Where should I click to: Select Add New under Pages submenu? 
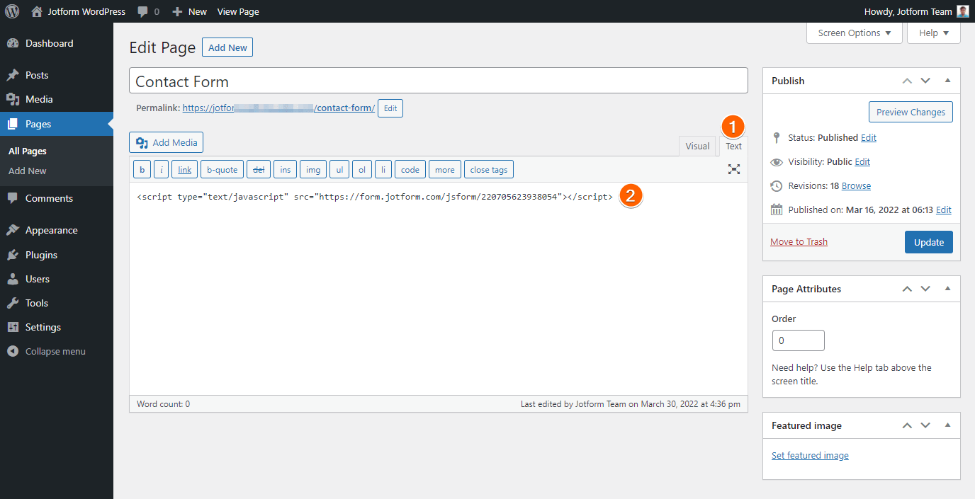pos(28,171)
